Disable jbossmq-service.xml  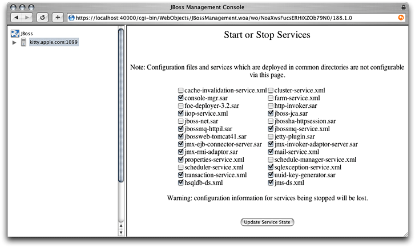(271, 129)
